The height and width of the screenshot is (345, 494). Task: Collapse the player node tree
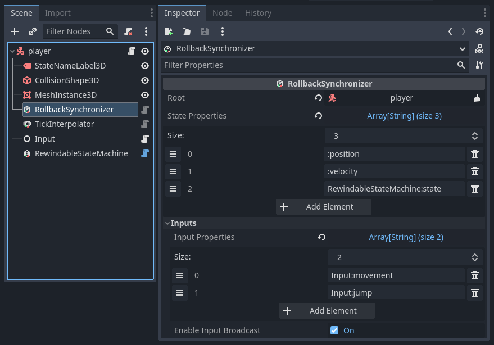[x=12, y=51]
